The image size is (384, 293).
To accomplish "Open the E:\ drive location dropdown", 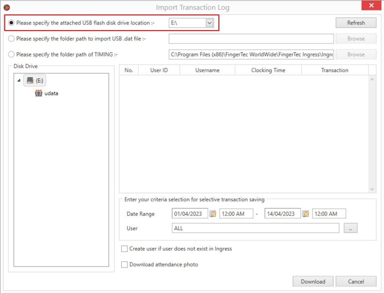I will [x=210, y=23].
